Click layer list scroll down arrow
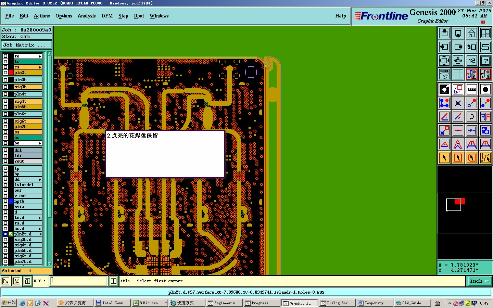This screenshot has width=493, height=308. 50,264
